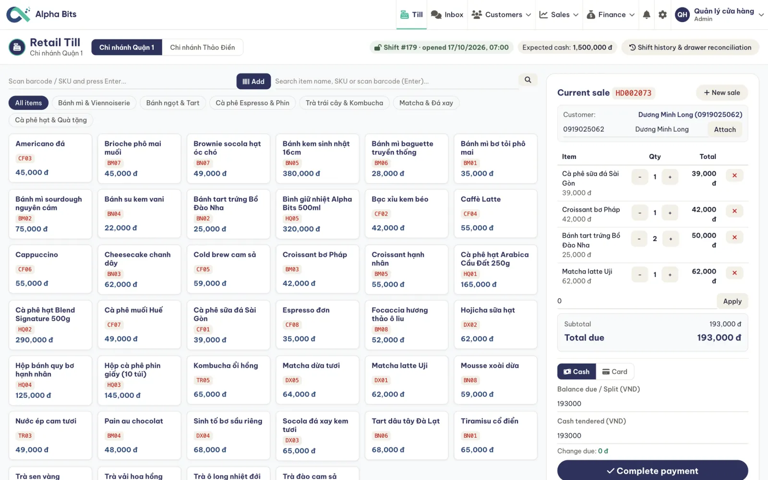The width and height of the screenshot is (768, 480).
Task: Remove Matcha latte Uji from sale
Action: 734,273
